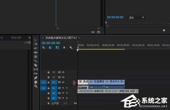Toggle V2 track output eye
170x110 pixels.
pyautogui.click(x=63, y=77)
